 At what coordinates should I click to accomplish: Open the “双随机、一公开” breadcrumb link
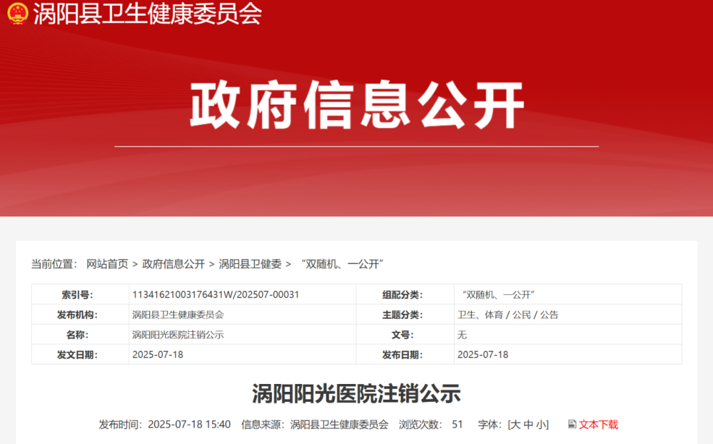343,264
